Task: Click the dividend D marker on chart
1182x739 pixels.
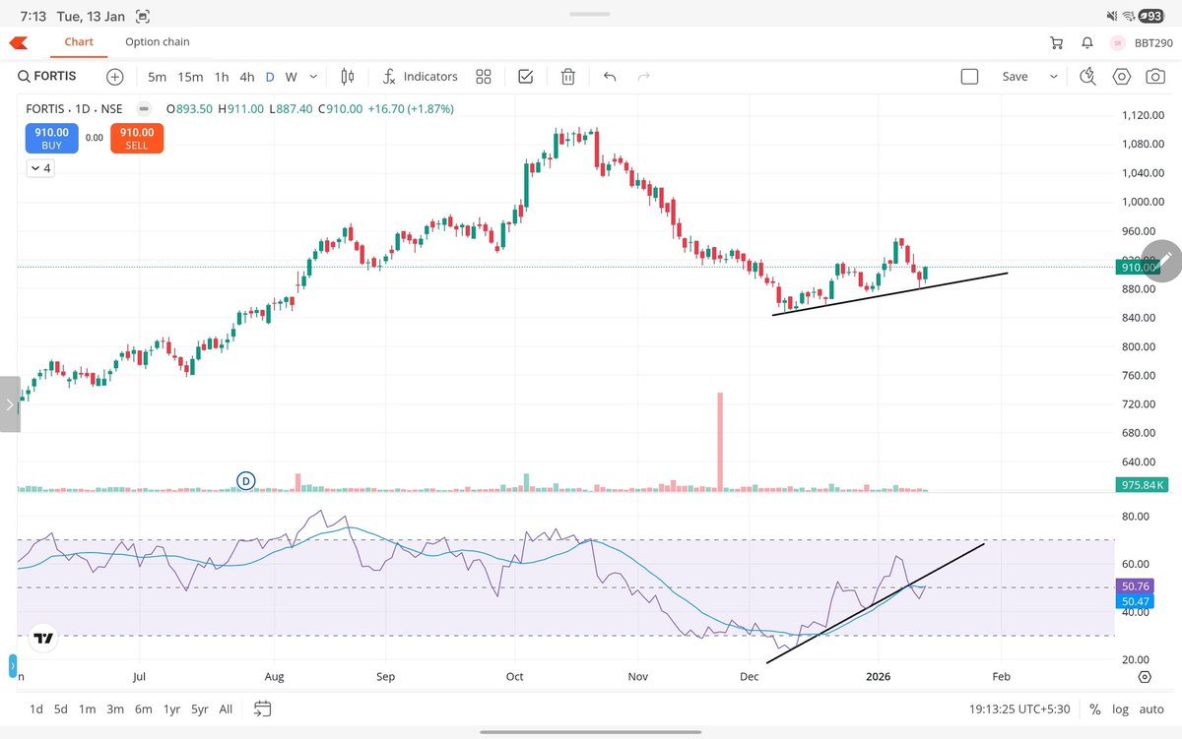Action: point(246,480)
